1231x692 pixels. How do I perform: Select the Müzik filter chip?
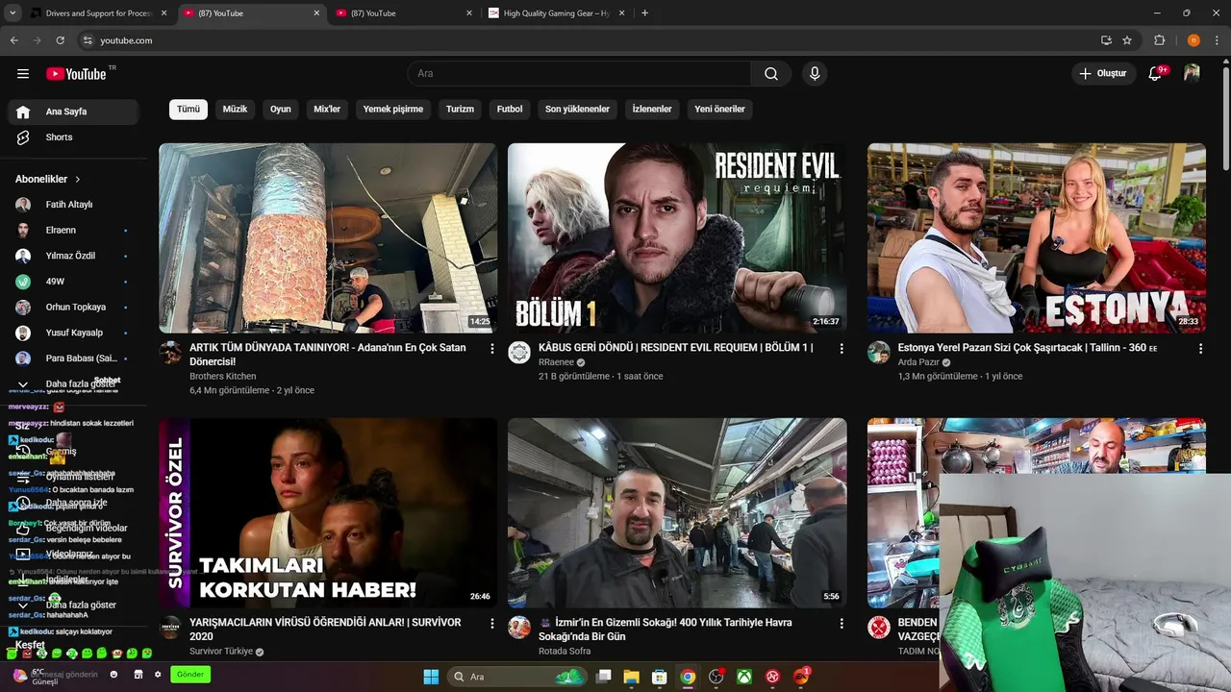click(x=235, y=110)
